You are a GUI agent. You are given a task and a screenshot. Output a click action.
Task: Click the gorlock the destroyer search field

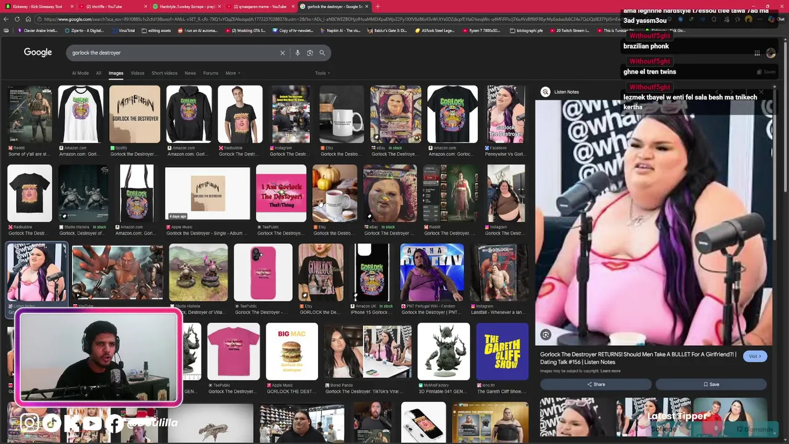coord(173,53)
